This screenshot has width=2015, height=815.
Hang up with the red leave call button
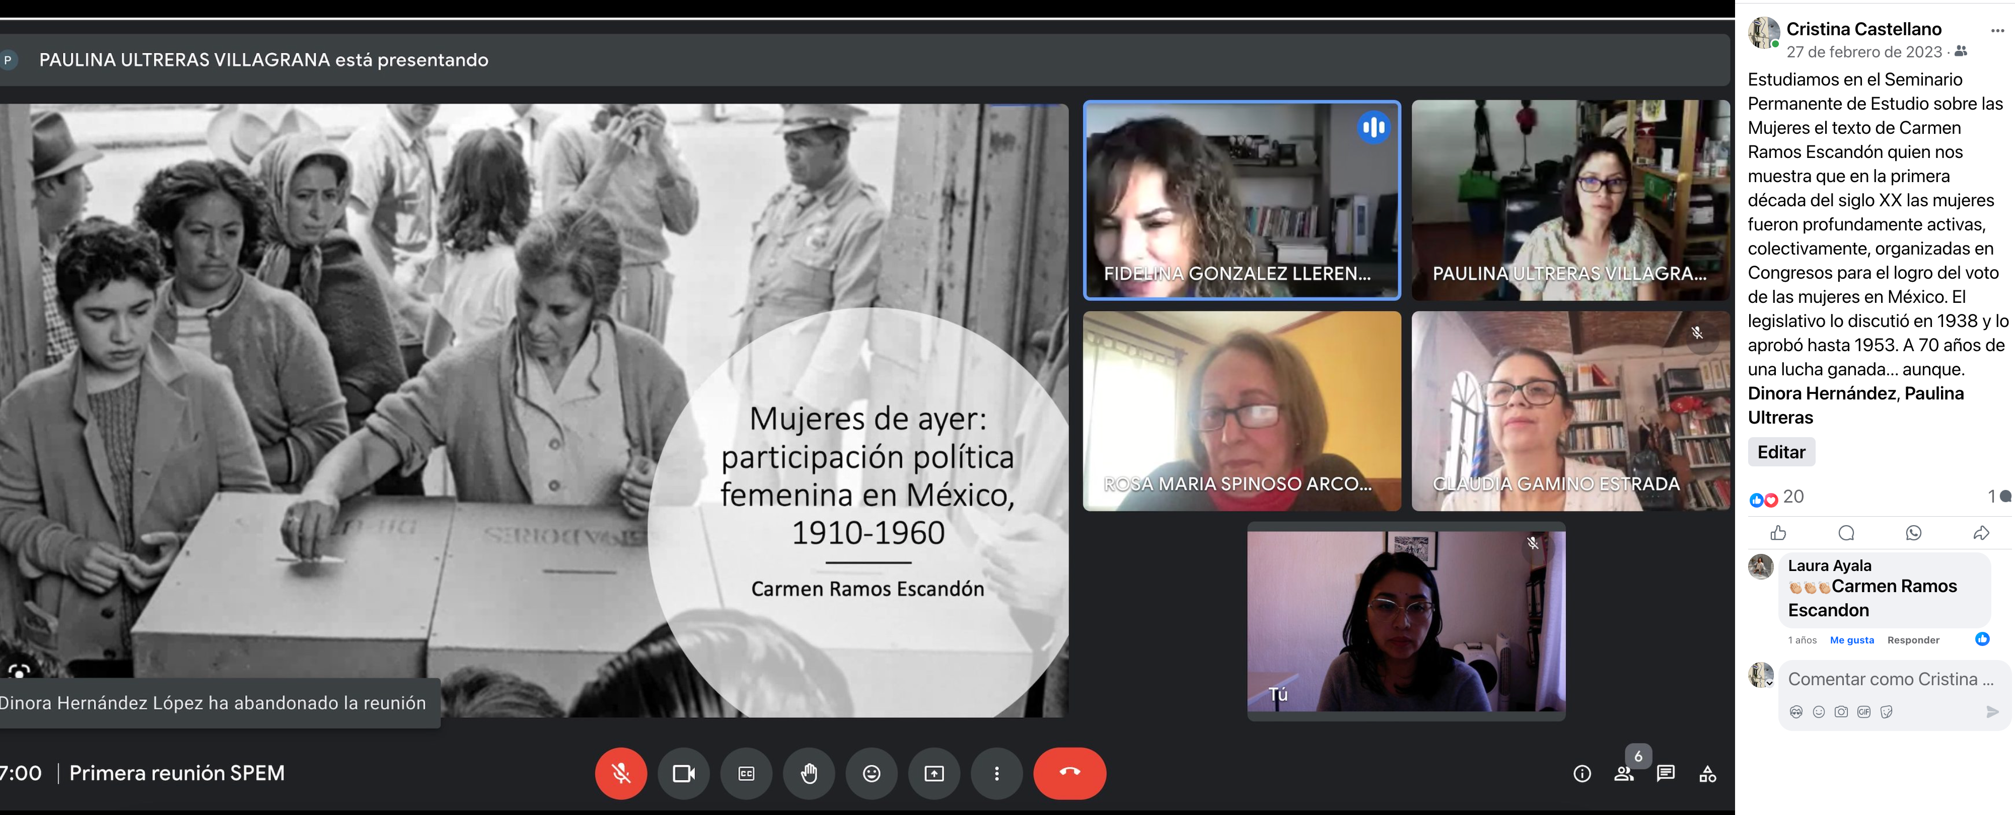[1069, 773]
